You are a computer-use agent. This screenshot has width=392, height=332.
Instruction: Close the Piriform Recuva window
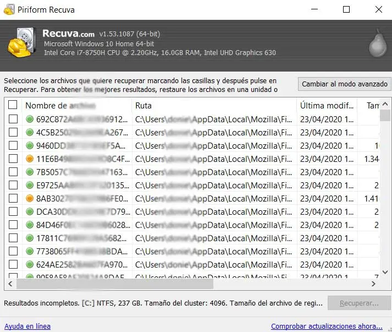[x=379, y=9]
